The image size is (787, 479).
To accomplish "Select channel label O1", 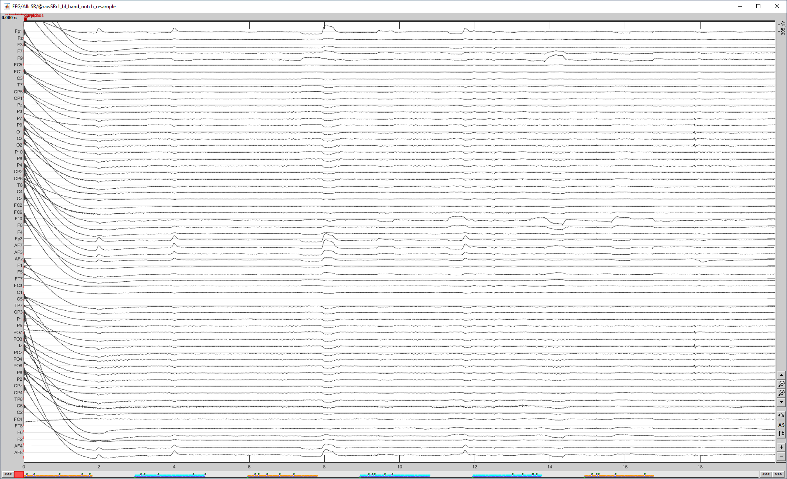I will coord(19,132).
